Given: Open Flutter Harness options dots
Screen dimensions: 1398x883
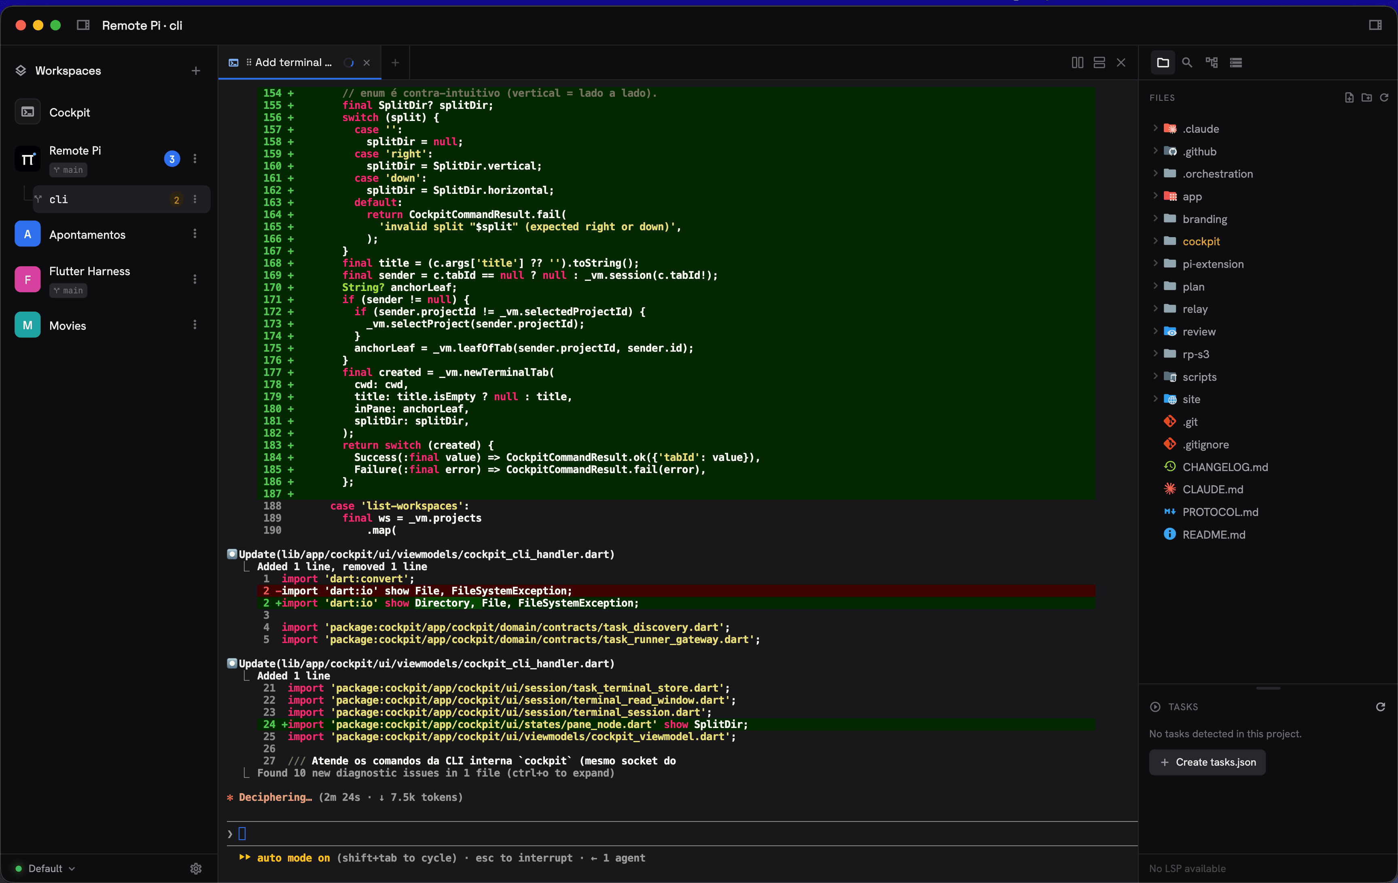Looking at the screenshot, I should pos(195,279).
